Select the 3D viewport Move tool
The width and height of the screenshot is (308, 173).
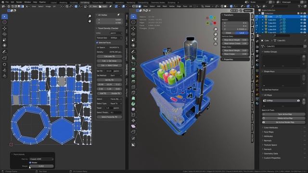(133, 29)
